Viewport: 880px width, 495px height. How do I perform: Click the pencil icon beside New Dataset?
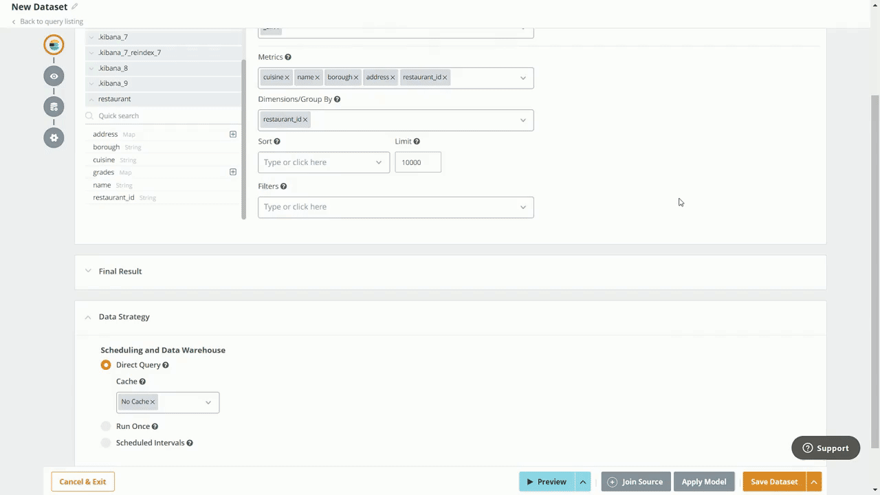tap(74, 7)
